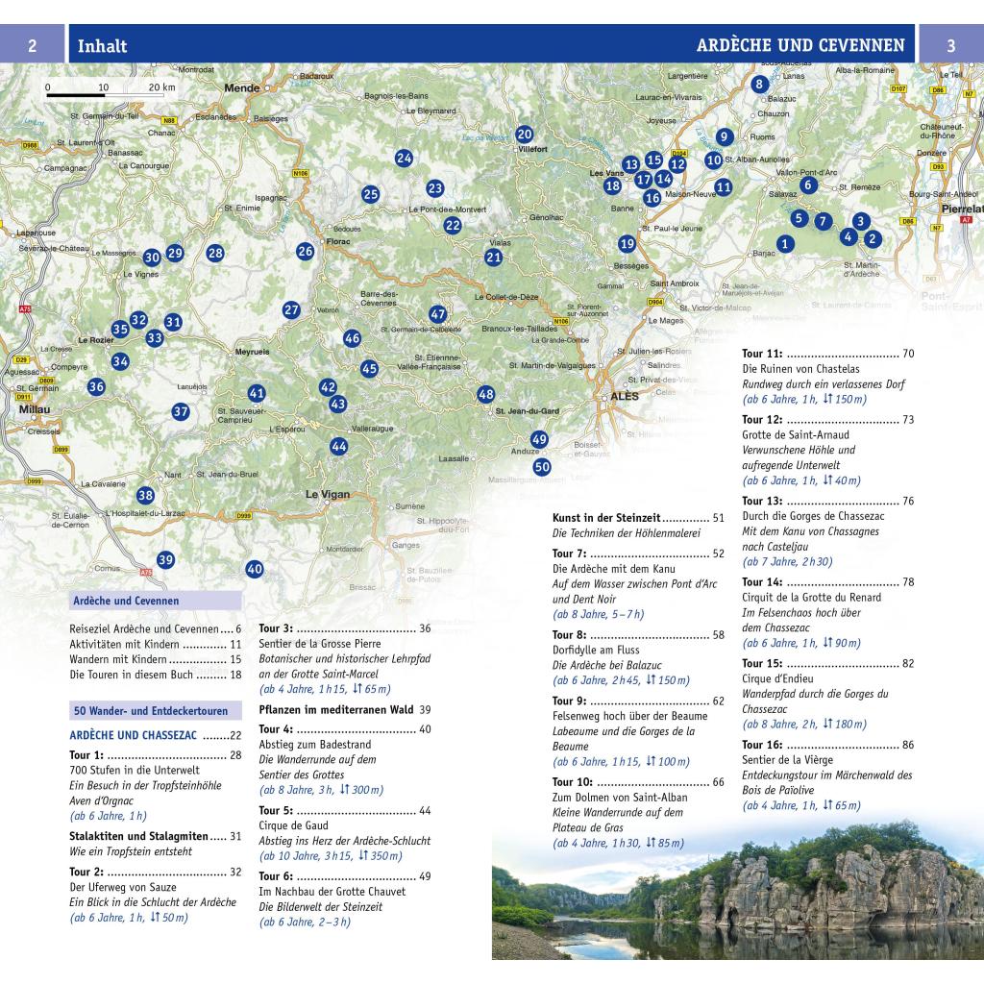
Task: Click map marker 50 below Anduze
Action: tap(542, 467)
